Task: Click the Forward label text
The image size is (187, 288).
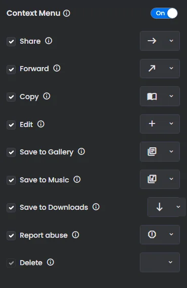Action: [x=34, y=69]
